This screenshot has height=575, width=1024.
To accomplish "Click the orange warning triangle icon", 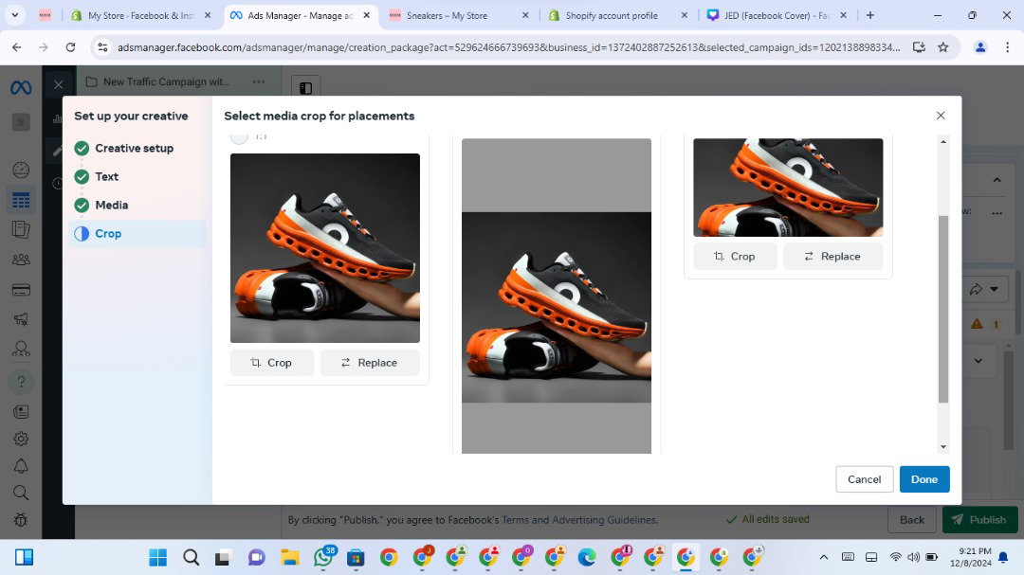I will (977, 324).
